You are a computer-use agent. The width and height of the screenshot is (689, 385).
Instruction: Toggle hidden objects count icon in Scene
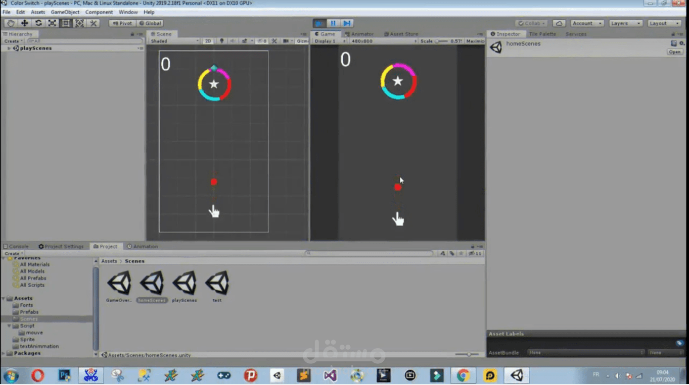point(262,41)
